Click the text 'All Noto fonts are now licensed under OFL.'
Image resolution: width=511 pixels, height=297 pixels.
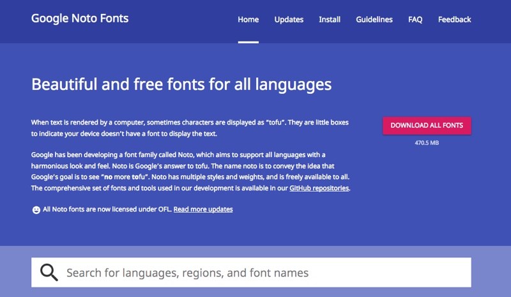[x=107, y=209]
